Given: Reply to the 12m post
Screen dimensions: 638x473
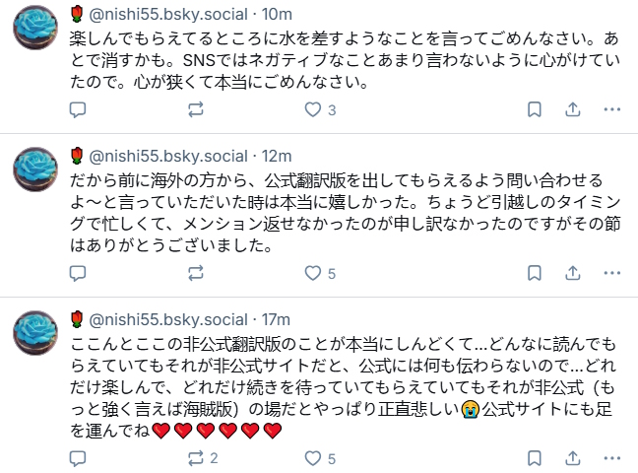Looking at the screenshot, I should tap(78, 273).
